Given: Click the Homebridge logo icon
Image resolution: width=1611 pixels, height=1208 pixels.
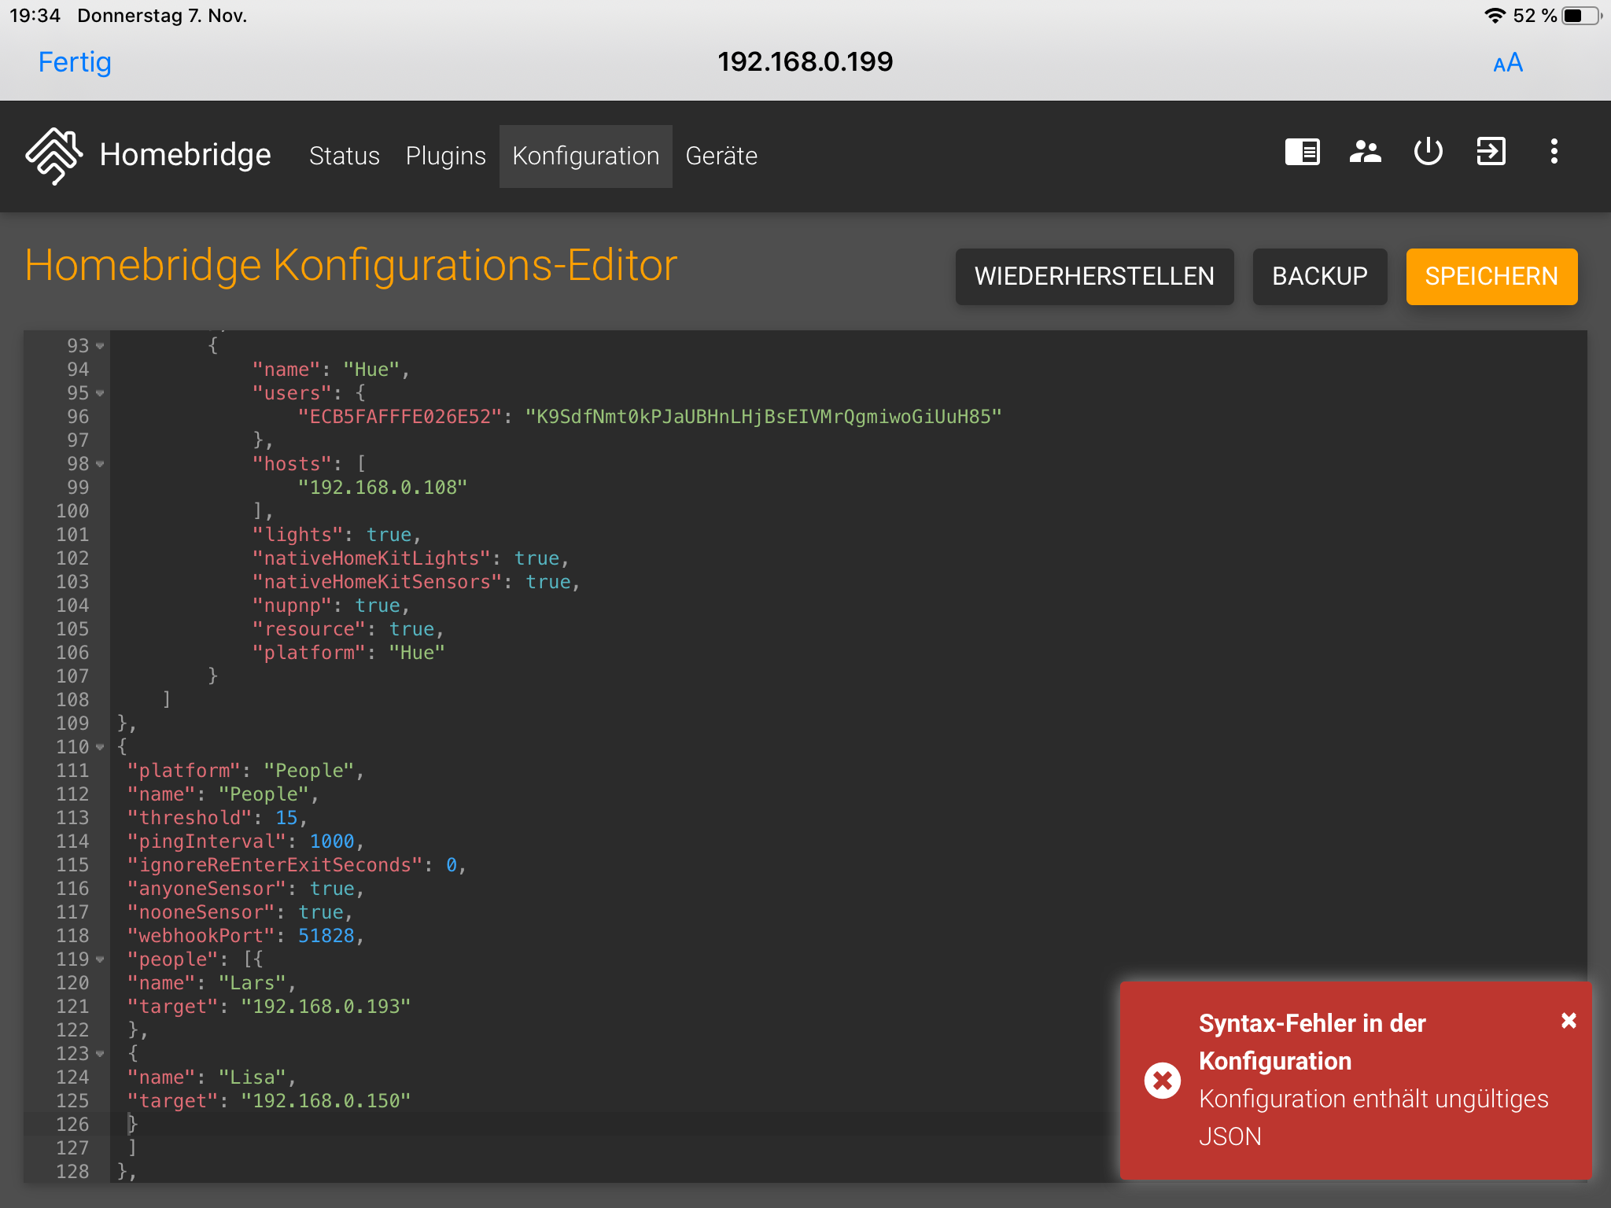Looking at the screenshot, I should 53,156.
